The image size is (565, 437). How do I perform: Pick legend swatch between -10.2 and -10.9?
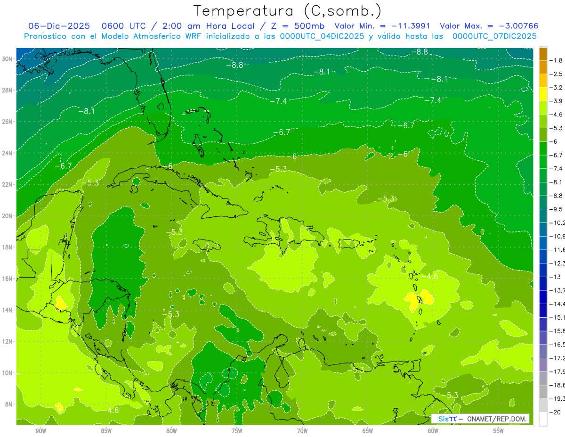tap(543, 229)
